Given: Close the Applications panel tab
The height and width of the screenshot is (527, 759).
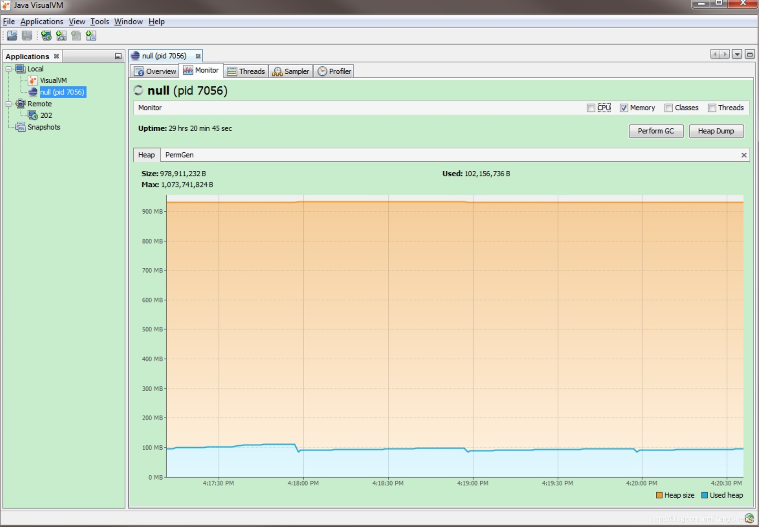Looking at the screenshot, I should (56, 56).
